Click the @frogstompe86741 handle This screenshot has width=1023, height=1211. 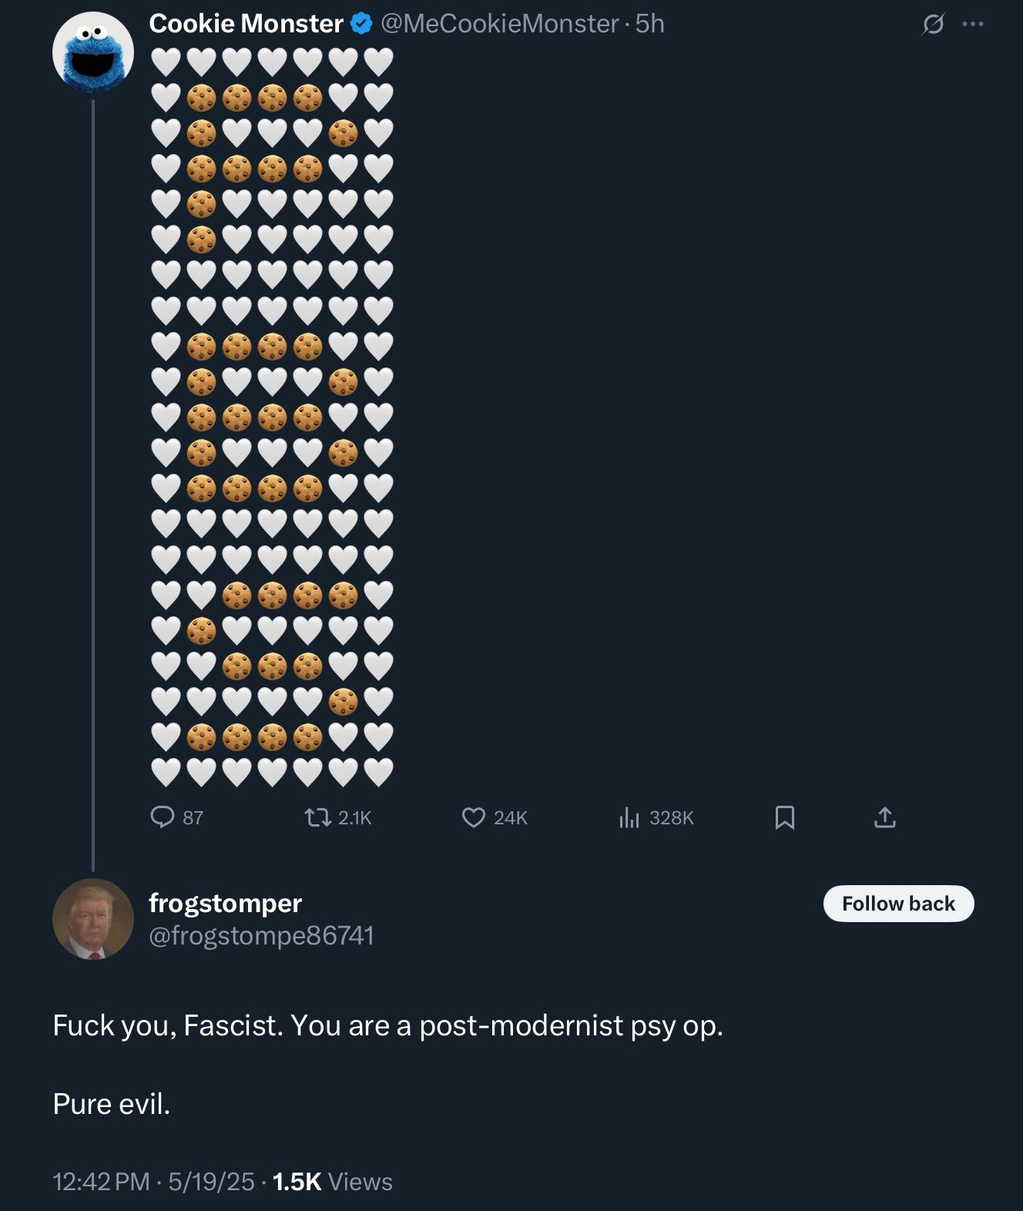pyautogui.click(x=261, y=935)
